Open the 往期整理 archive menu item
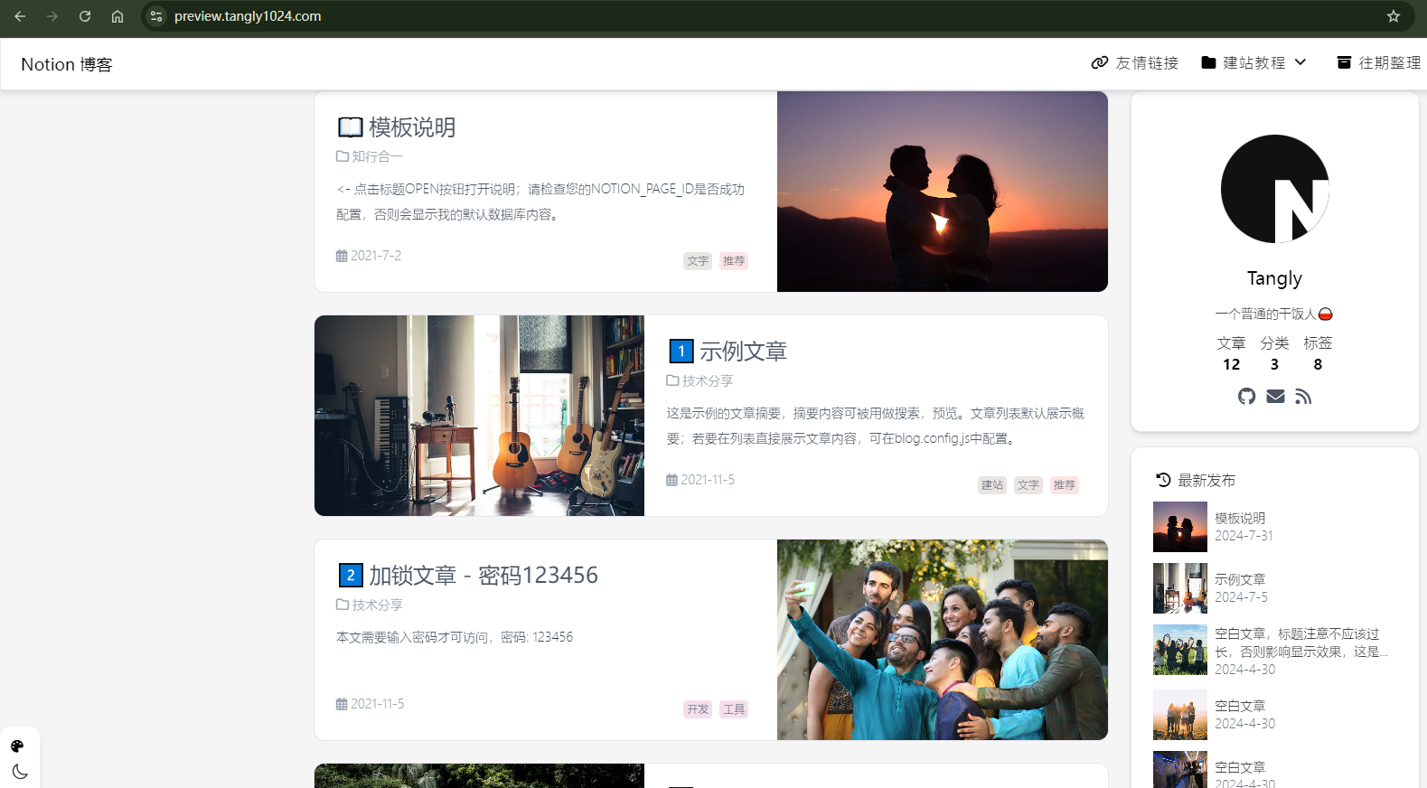This screenshot has width=1427, height=788. 1379,62
